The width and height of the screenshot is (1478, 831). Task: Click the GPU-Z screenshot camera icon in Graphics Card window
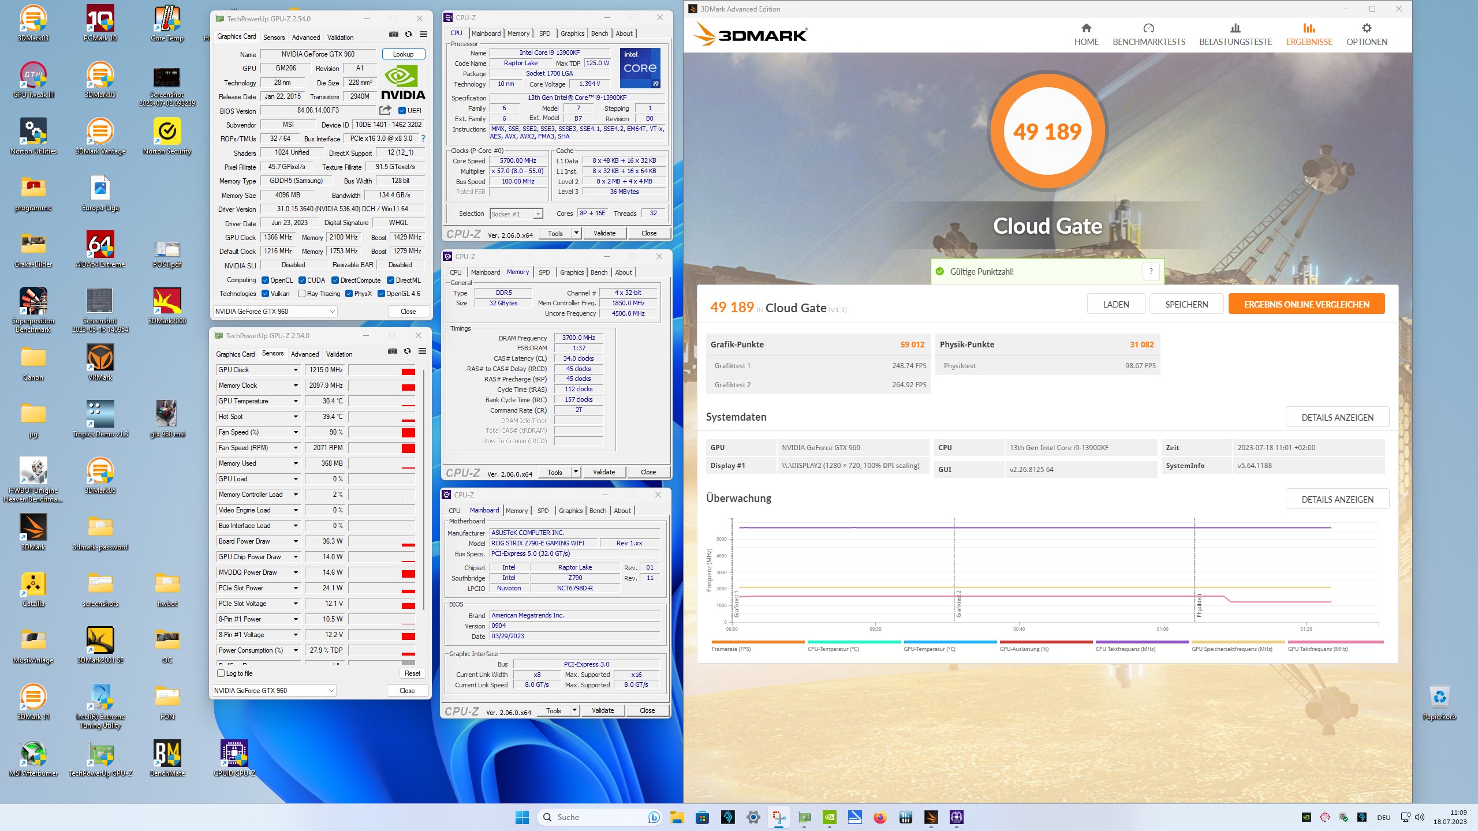[393, 35]
